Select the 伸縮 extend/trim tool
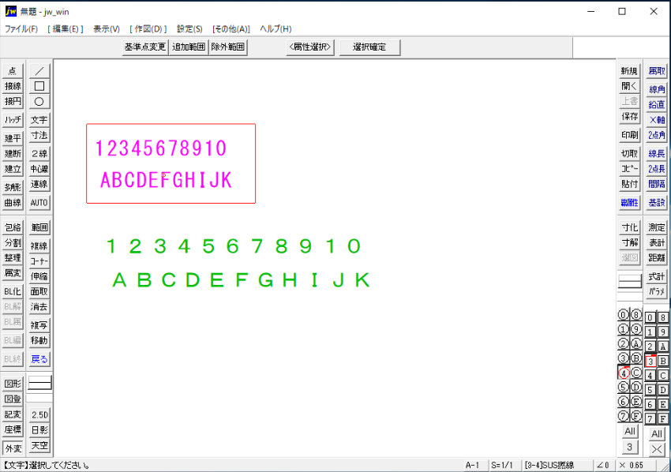 point(39,276)
